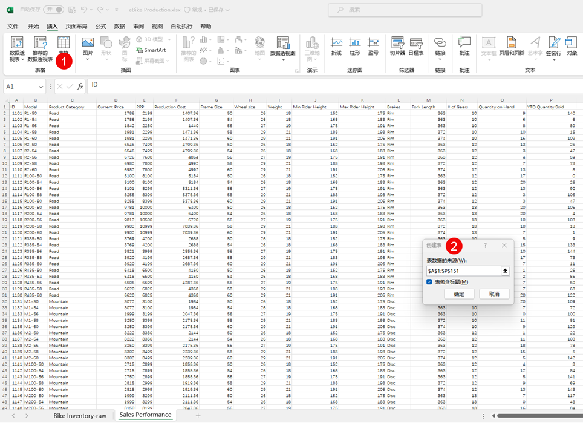The width and height of the screenshot is (583, 423).
Task: Switch to the 页面布局 tab
Action: point(76,27)
